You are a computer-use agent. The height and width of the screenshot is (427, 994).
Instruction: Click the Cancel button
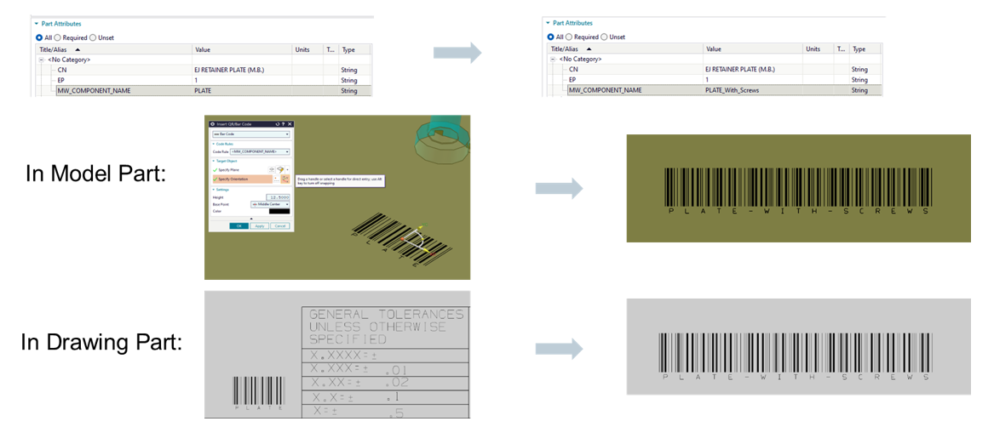click(x=280, y=225)
